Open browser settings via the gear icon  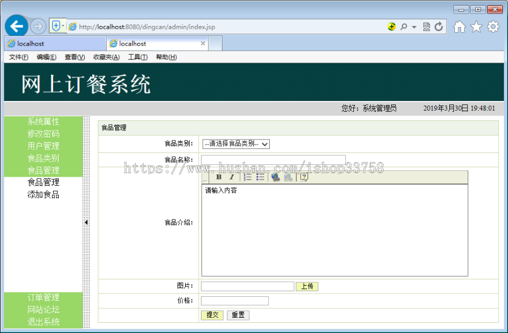[x=492, y=27]
